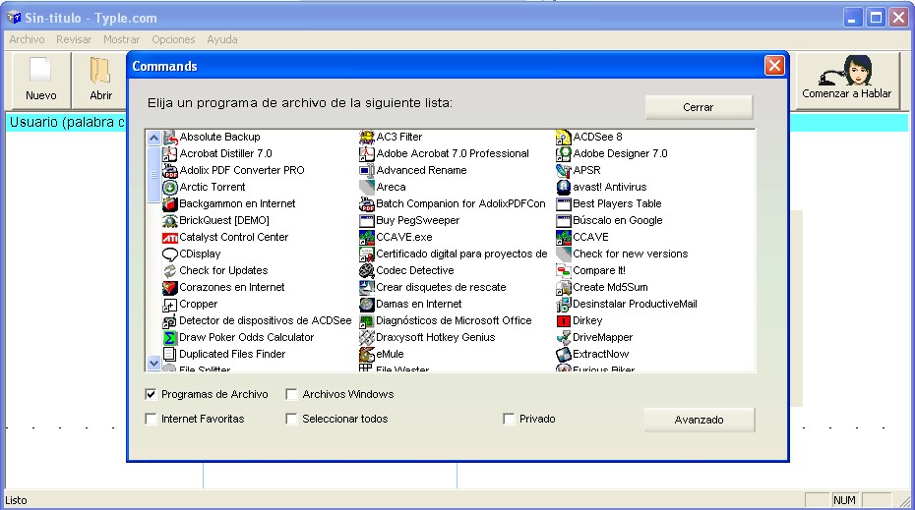Image resolution: width=915 pixels, height=510 pixels.
Task: Select the ExtractNow icon
Action: point(563,355)
